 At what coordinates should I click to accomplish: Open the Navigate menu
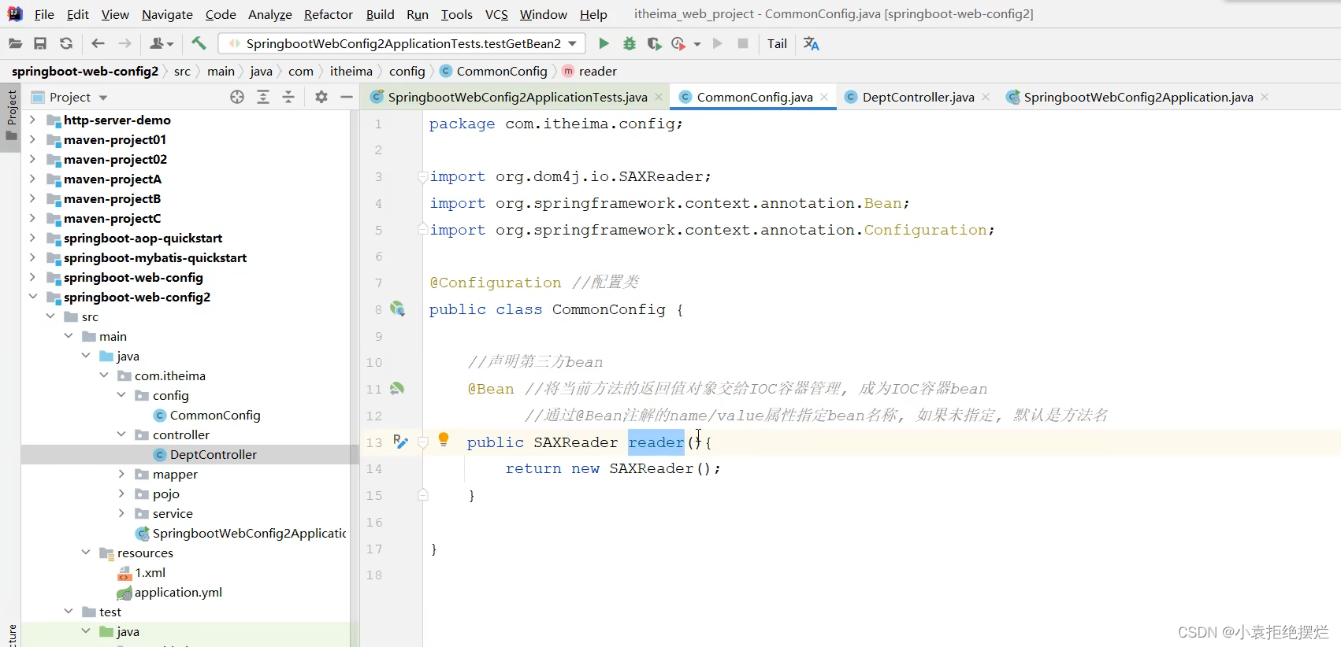tap(167, 14)
